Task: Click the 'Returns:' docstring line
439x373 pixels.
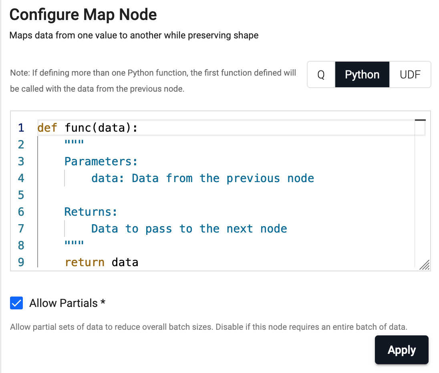Action: 91,212
